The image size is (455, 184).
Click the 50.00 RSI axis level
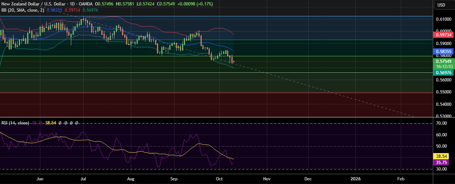point(442,146)
